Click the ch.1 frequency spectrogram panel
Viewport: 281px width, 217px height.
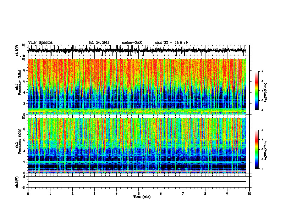coord(137,87)
